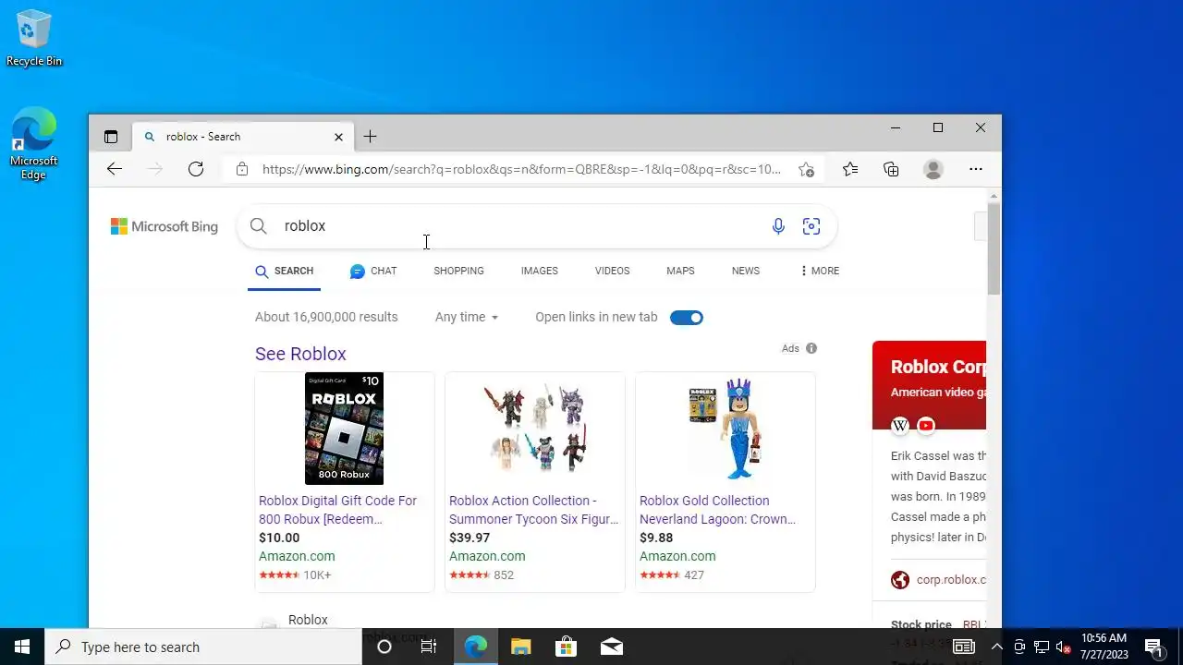
Task: Open the Microsoft Edge desktop shortcut
Action: coord(34,144)
